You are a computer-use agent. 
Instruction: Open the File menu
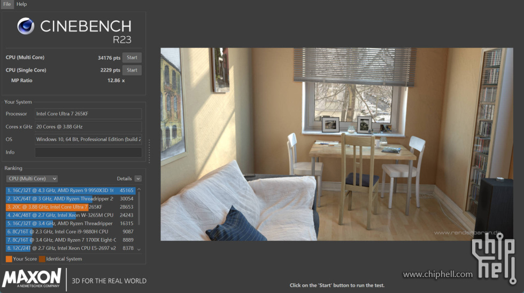pos(7,4)
